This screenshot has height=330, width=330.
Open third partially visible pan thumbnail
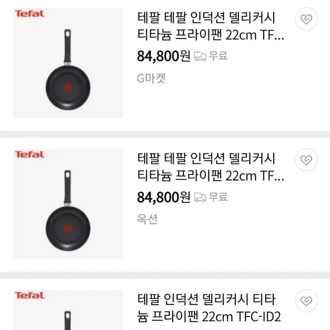[x=68, y=310]
